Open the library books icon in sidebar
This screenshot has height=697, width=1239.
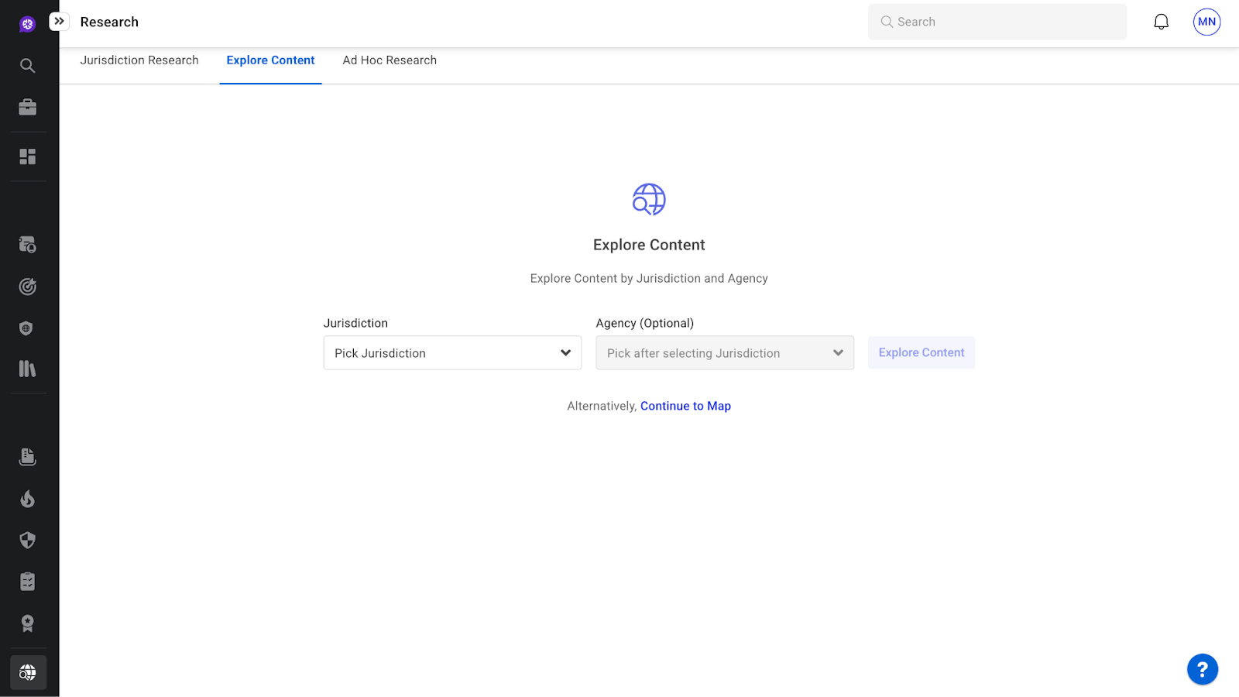pos(27,369)
